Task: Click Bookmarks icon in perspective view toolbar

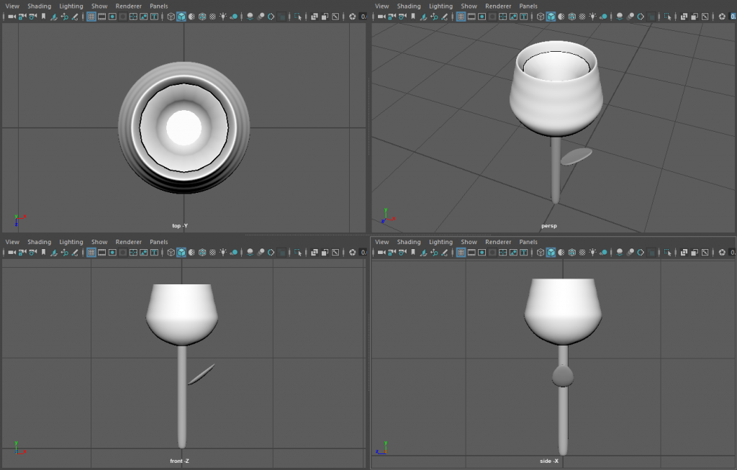Action: [x=413, y=17]
